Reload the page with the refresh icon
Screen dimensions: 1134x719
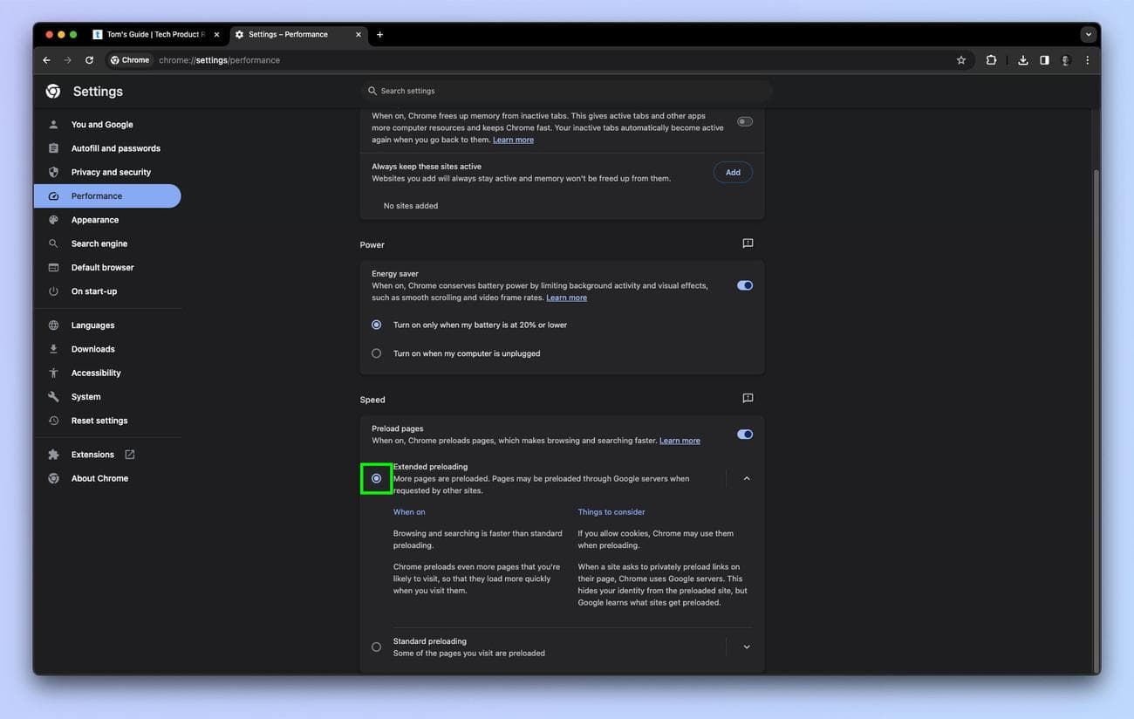click(x=89, y=60)
